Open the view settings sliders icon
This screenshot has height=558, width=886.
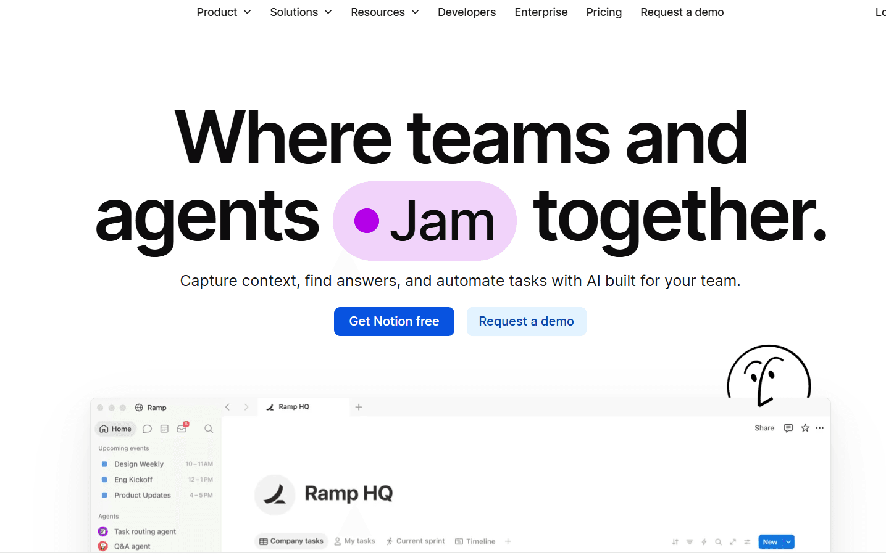(x=747, y=542)
